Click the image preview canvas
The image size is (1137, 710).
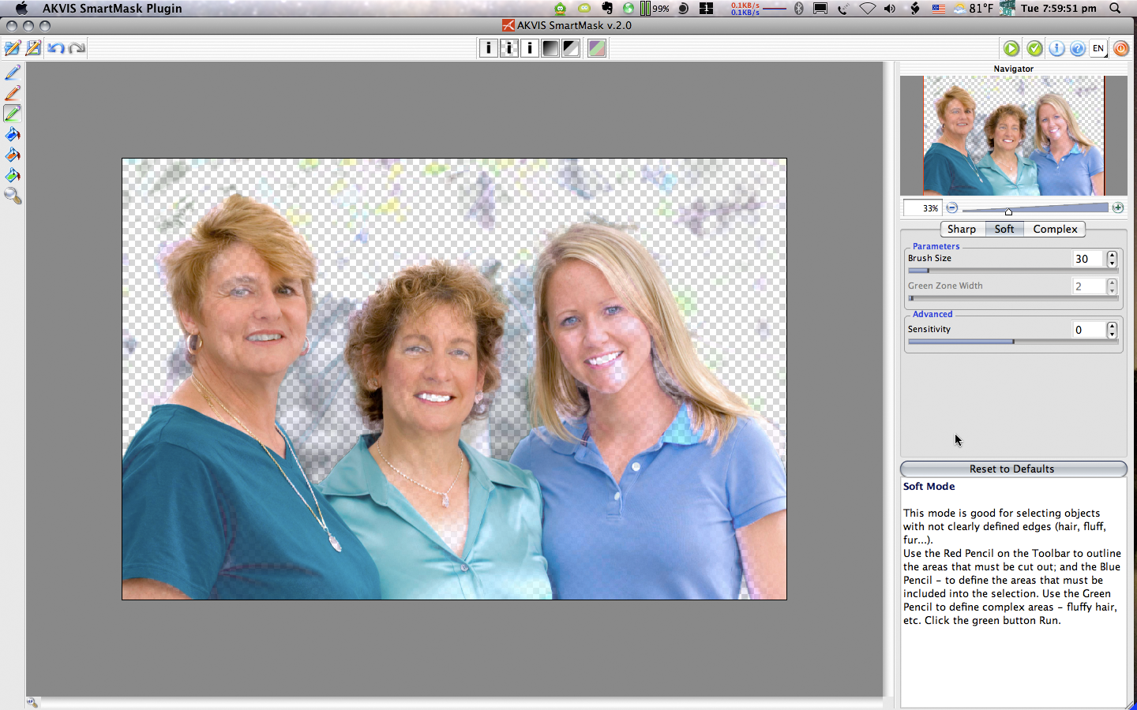click(x=454, y=379)
